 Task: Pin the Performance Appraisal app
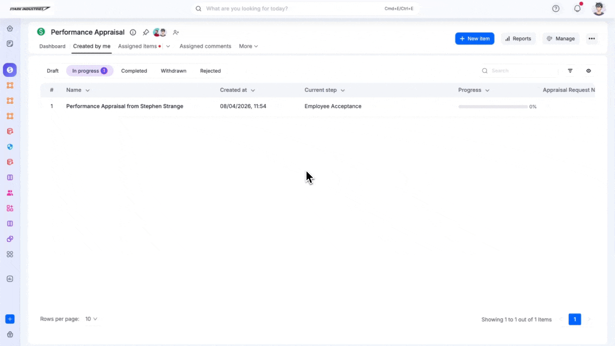tap(146, 32)
